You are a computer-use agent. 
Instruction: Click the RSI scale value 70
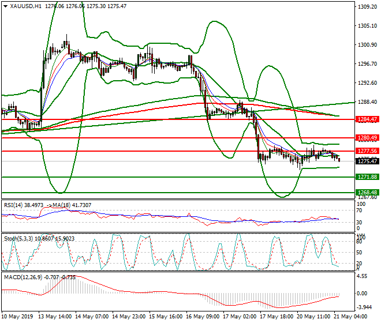coord(359,211)
